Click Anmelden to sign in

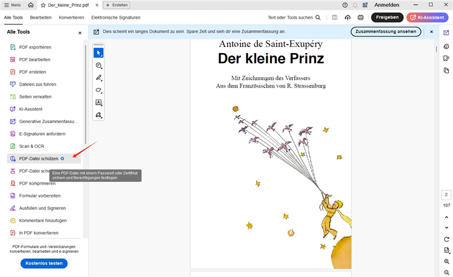click(387, 5)
